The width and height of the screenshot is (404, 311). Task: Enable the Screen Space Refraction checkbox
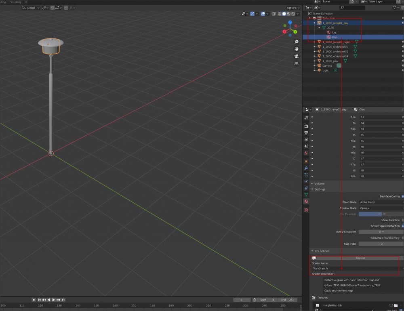click(x=402, y=226)
